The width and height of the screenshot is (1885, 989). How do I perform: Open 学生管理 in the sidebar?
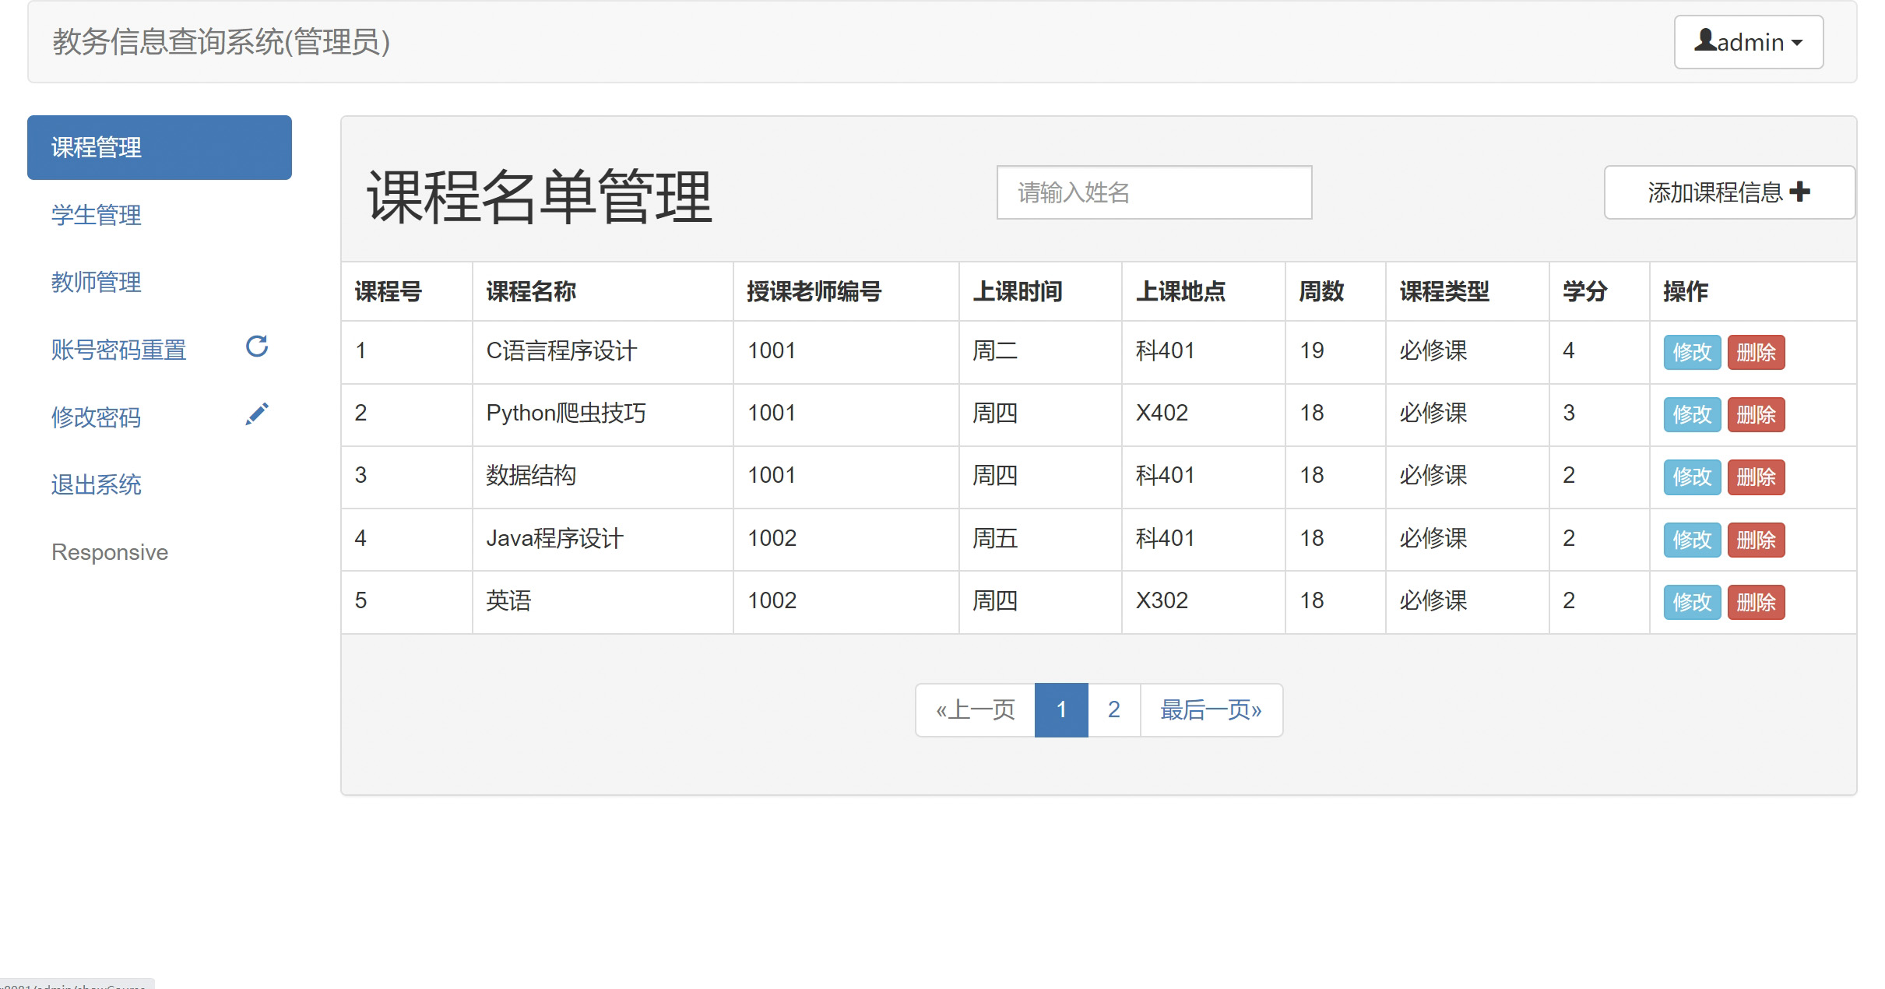(x=160, y=215)
